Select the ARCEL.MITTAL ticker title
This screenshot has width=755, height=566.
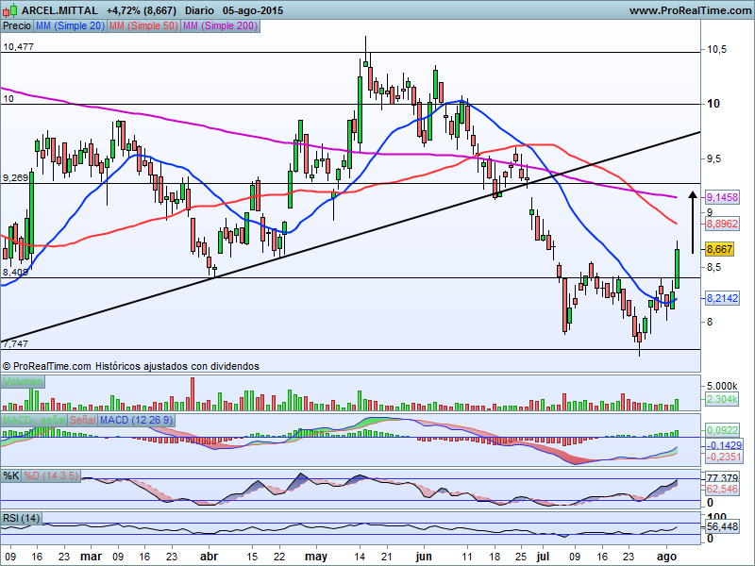point(59,10)
